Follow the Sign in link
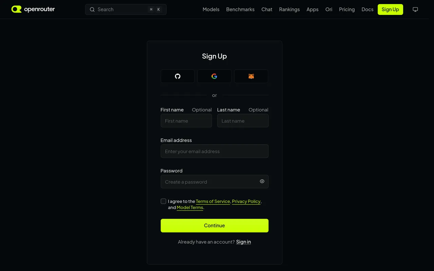Viewport: 434px width, 271px height. [243, 242]
